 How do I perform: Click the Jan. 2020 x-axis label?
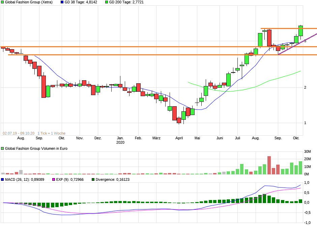[x=120, y=140]
